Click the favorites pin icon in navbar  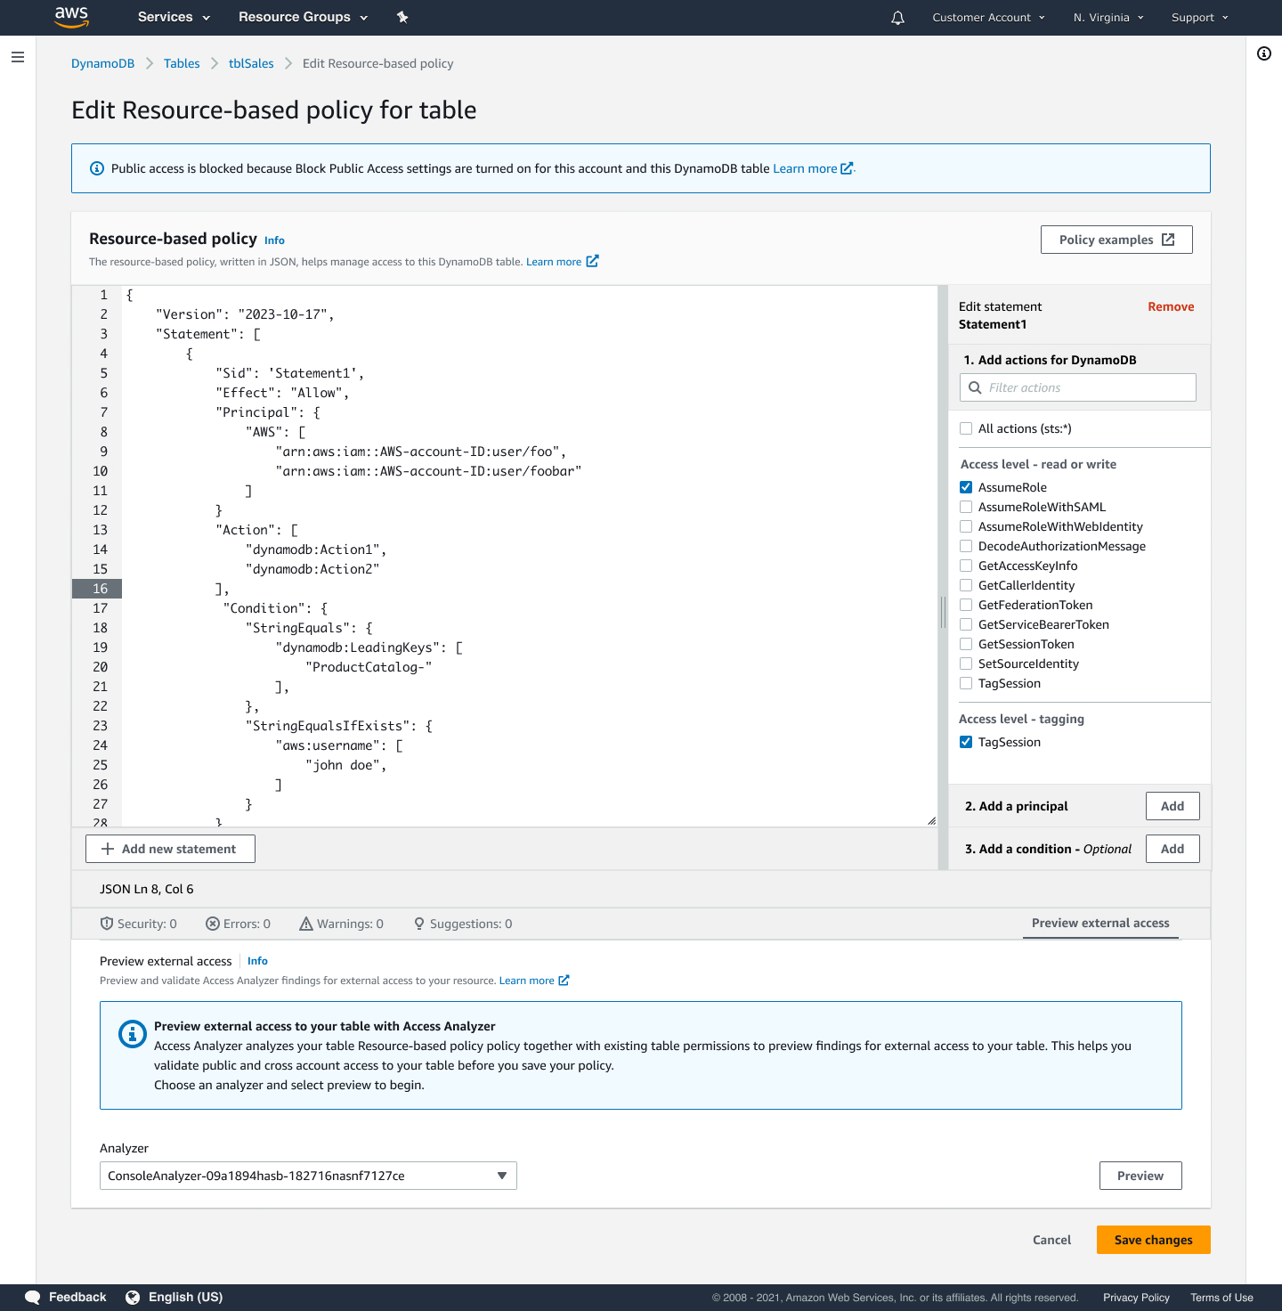pos(402,17)
